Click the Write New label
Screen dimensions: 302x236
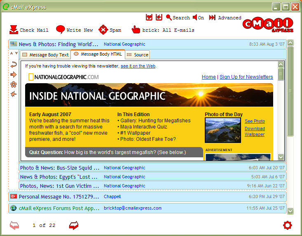(80, 30)
